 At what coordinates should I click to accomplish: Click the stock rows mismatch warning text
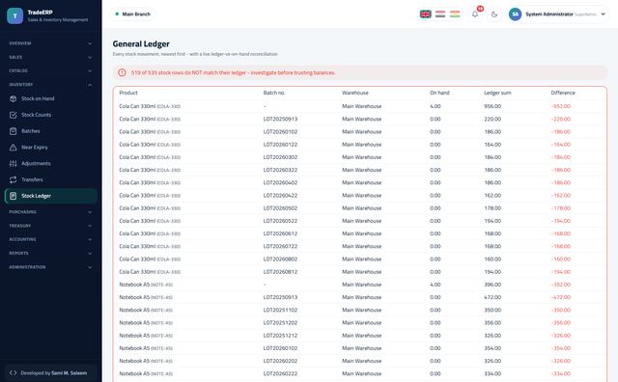pos(233,73)
